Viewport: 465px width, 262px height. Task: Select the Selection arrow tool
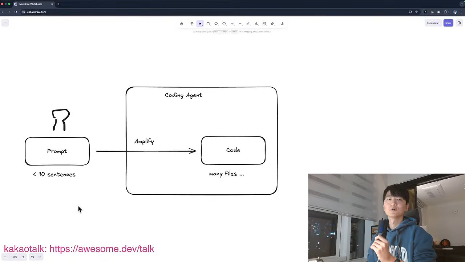click(x=200, y=24)
